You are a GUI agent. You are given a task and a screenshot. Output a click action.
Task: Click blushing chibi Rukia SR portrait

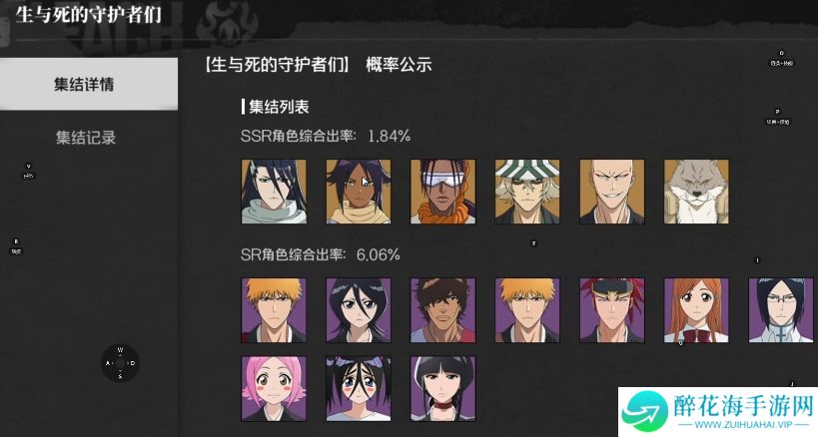359,388
